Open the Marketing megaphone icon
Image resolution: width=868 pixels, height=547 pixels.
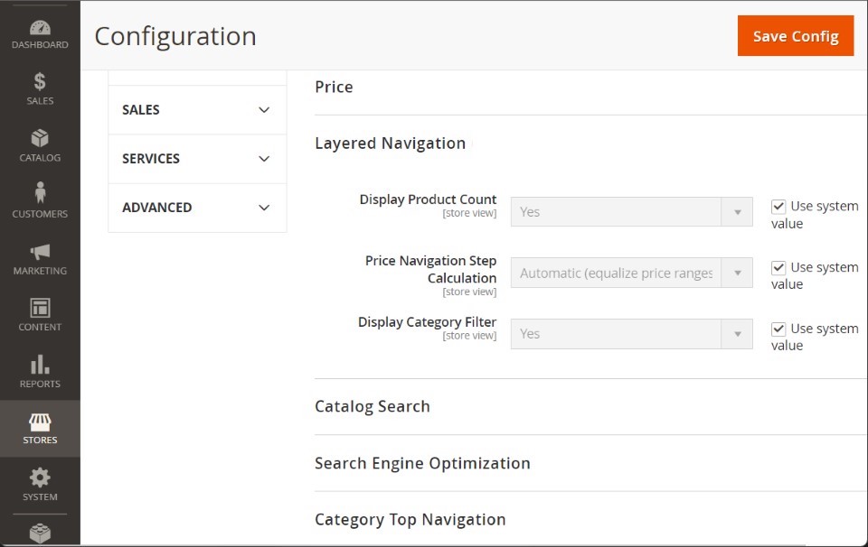pyautogui.click(x=40, y=252)
